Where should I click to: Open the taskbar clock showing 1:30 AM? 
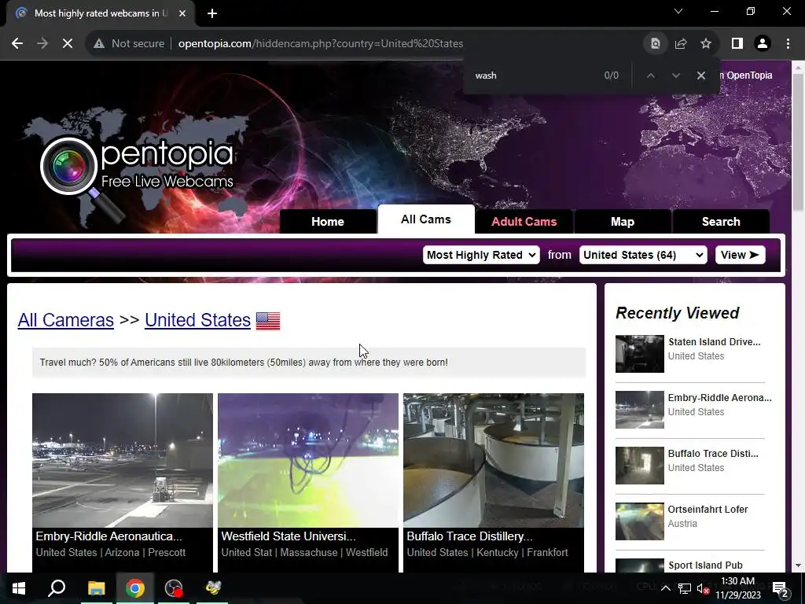pos(737,588)
